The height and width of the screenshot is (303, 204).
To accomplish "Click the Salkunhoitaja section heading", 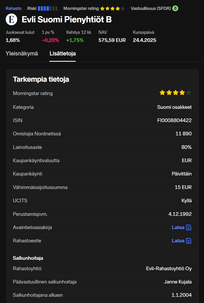I will pyautogui.click(x=28, y=258).
